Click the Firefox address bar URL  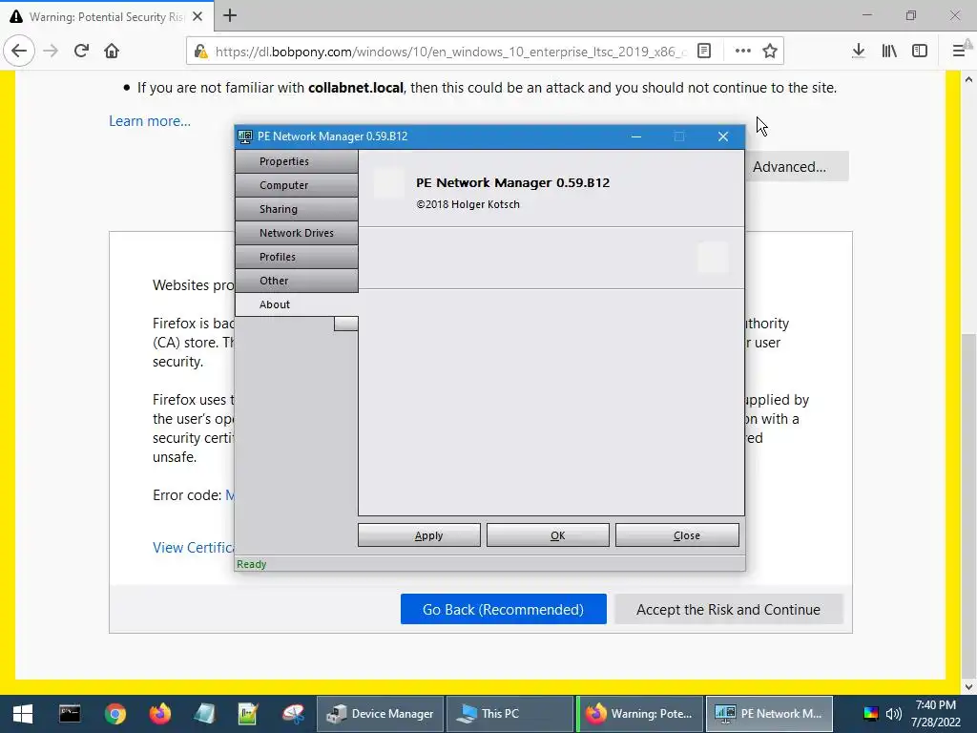pyautogui.click(x=451, y=52)
